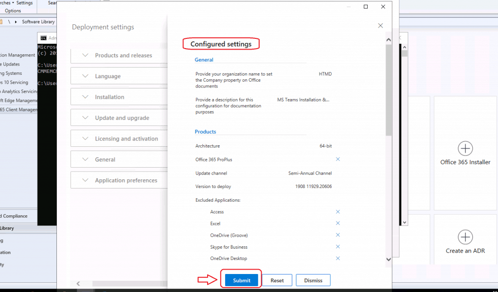Expand the Language section
498x292 pixels.
pyautogui.click(x=119, y=76)
